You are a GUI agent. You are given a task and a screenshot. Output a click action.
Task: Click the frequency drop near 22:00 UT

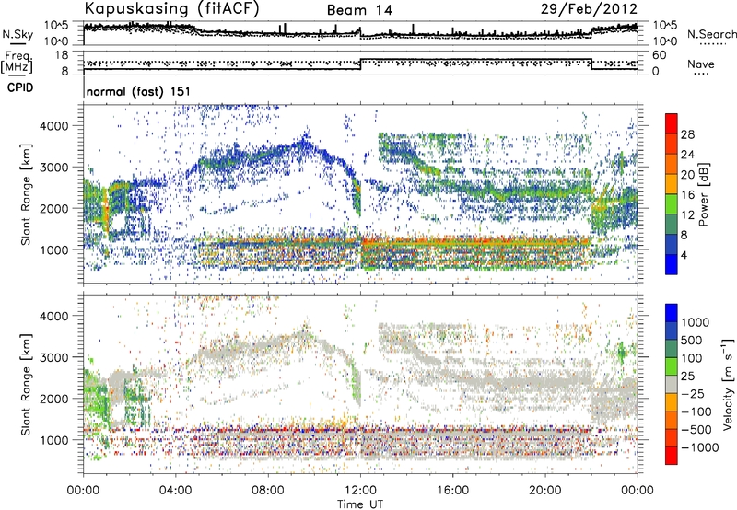591,64
